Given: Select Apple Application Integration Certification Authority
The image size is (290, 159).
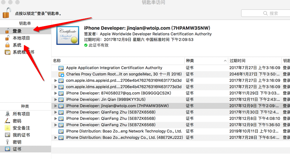Looking at the screenshot, I should tap(114, 68).
